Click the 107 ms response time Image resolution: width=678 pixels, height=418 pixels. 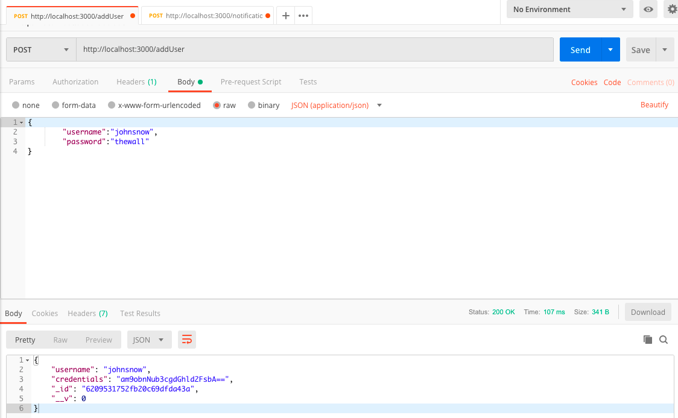[554, 312]
